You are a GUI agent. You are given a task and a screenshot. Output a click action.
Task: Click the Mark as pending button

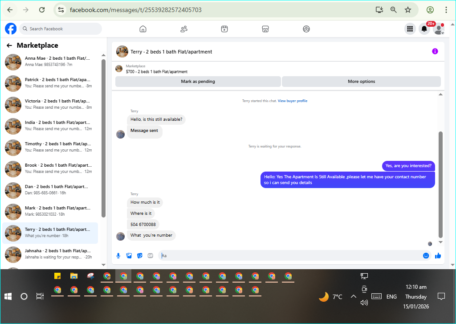(x=198, y=82)
